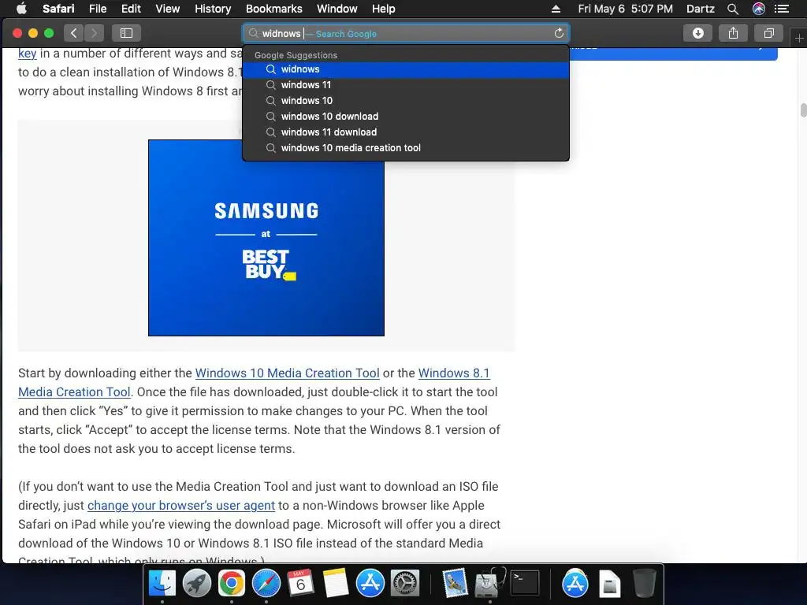Click the Safari back navigation arrow
The height and width of the screenshot is (605, 807).
(x=73, y=33)
